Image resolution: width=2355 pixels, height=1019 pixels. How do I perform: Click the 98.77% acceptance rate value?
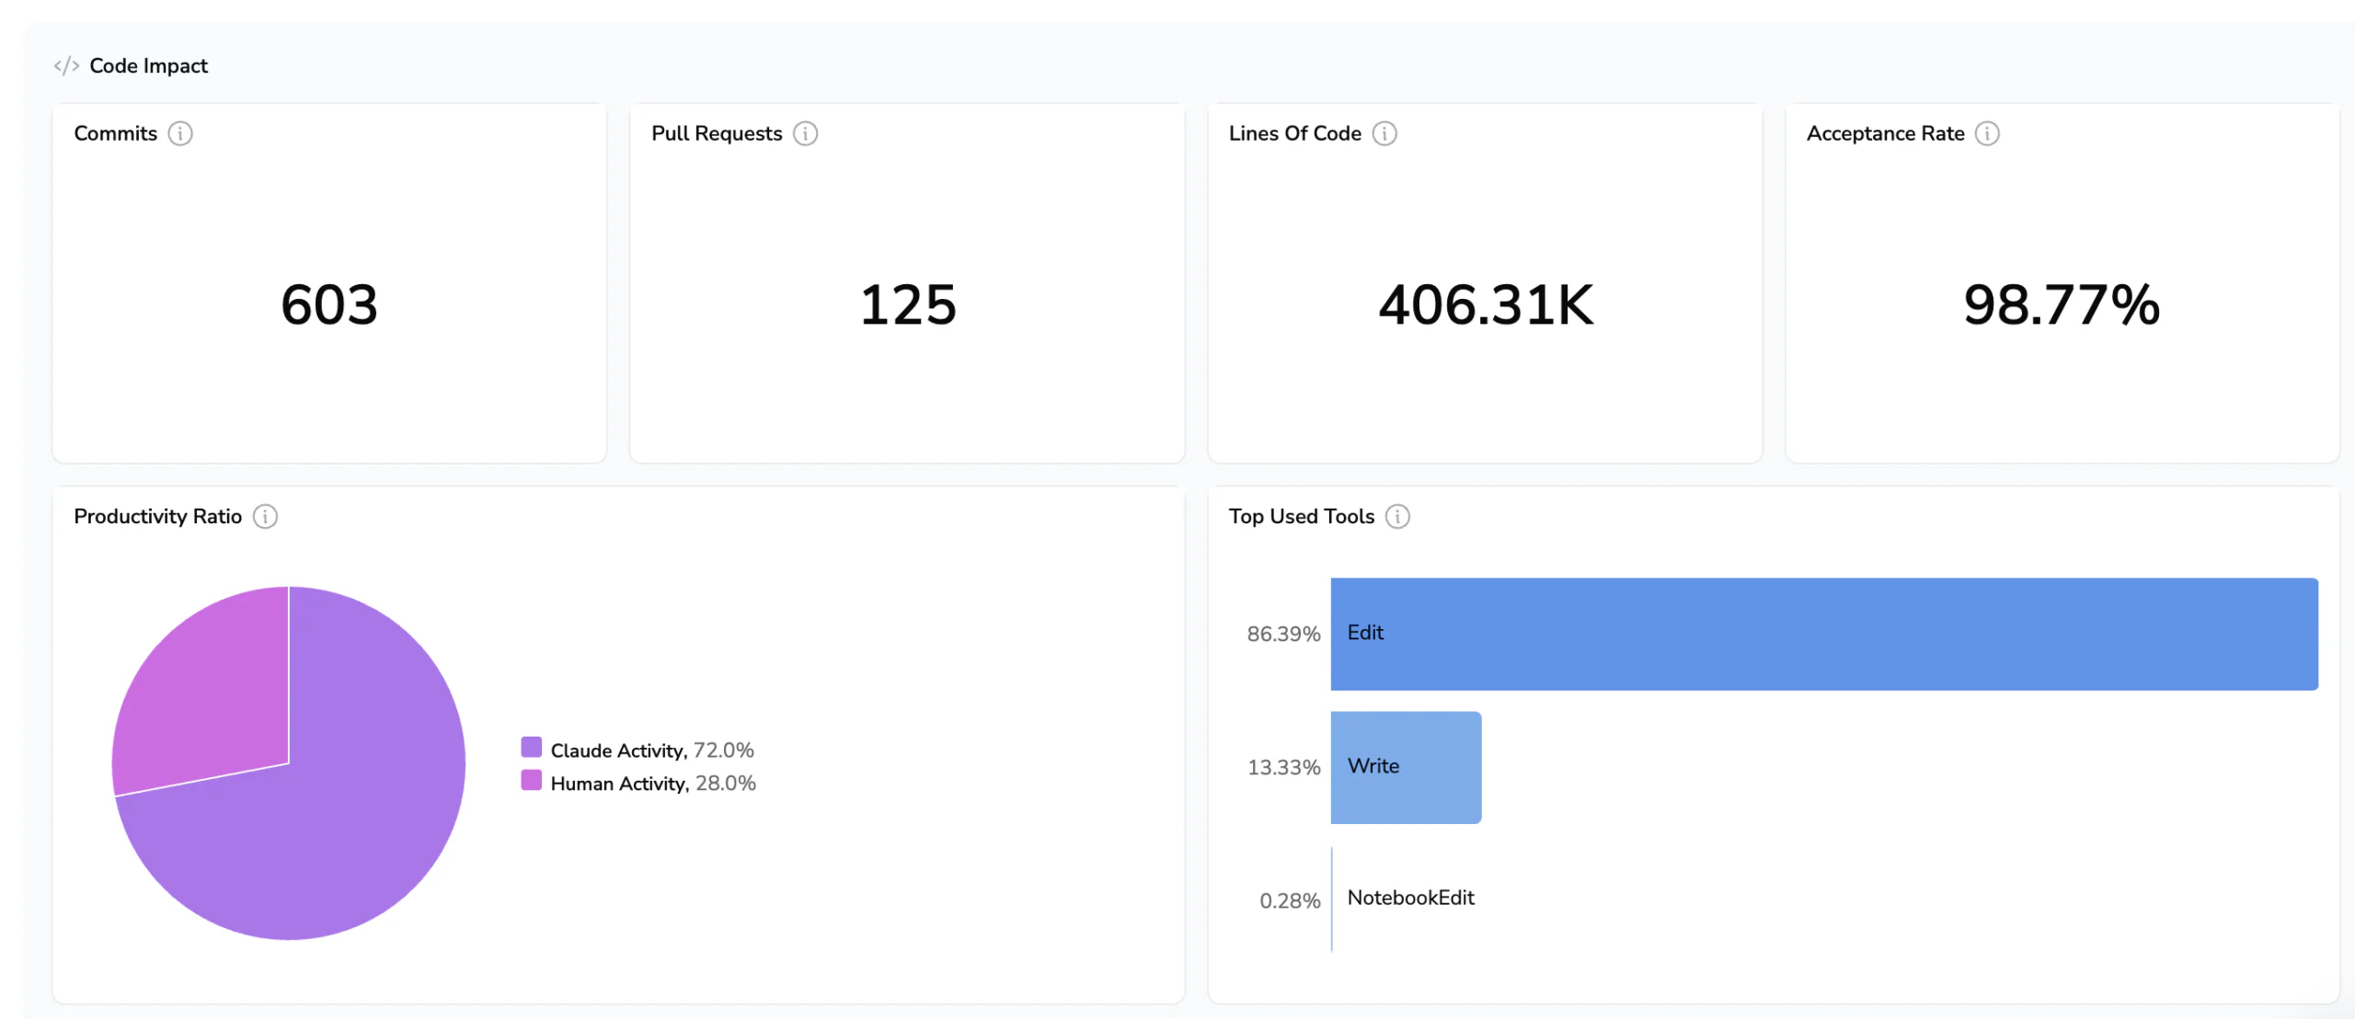2062,304
